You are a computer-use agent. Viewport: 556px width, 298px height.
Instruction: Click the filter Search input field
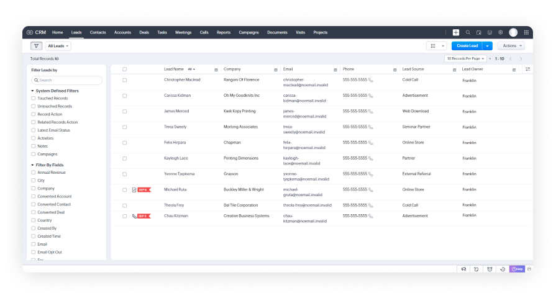67,80
